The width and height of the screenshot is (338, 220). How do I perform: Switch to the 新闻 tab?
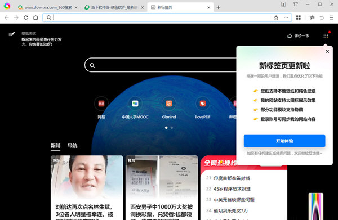point(55,146)
